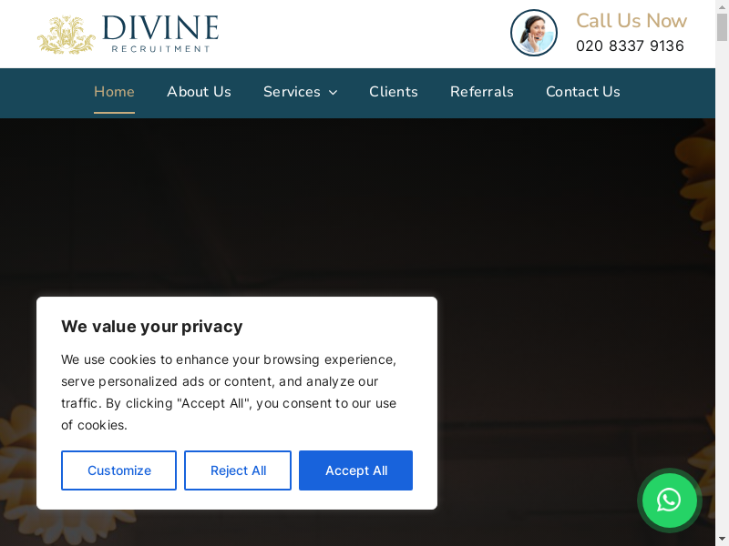Viewport: 729px width, 546px height.
Task: Accept all cookies
Action: point(355,470)
